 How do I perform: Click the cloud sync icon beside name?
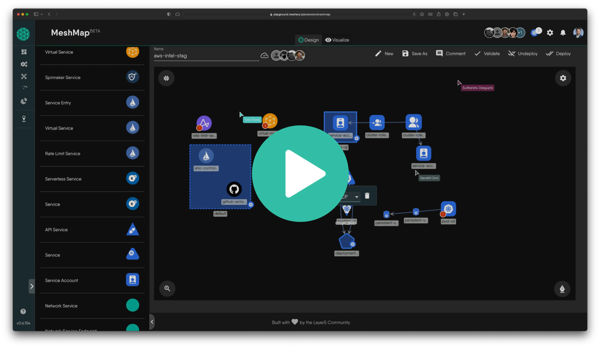pos(265,55)
